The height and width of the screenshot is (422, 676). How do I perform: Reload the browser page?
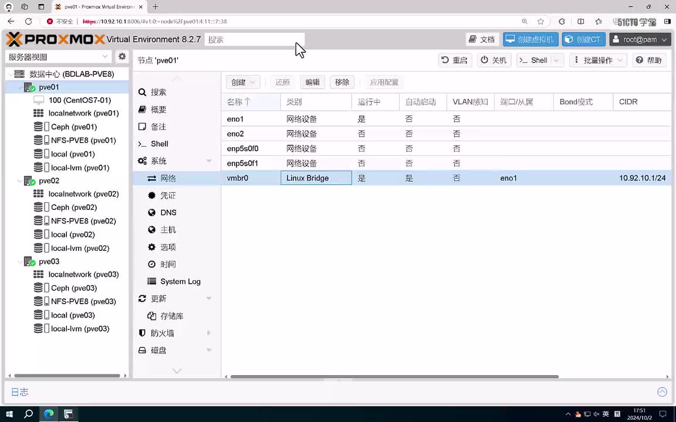(x=28, y=21)
